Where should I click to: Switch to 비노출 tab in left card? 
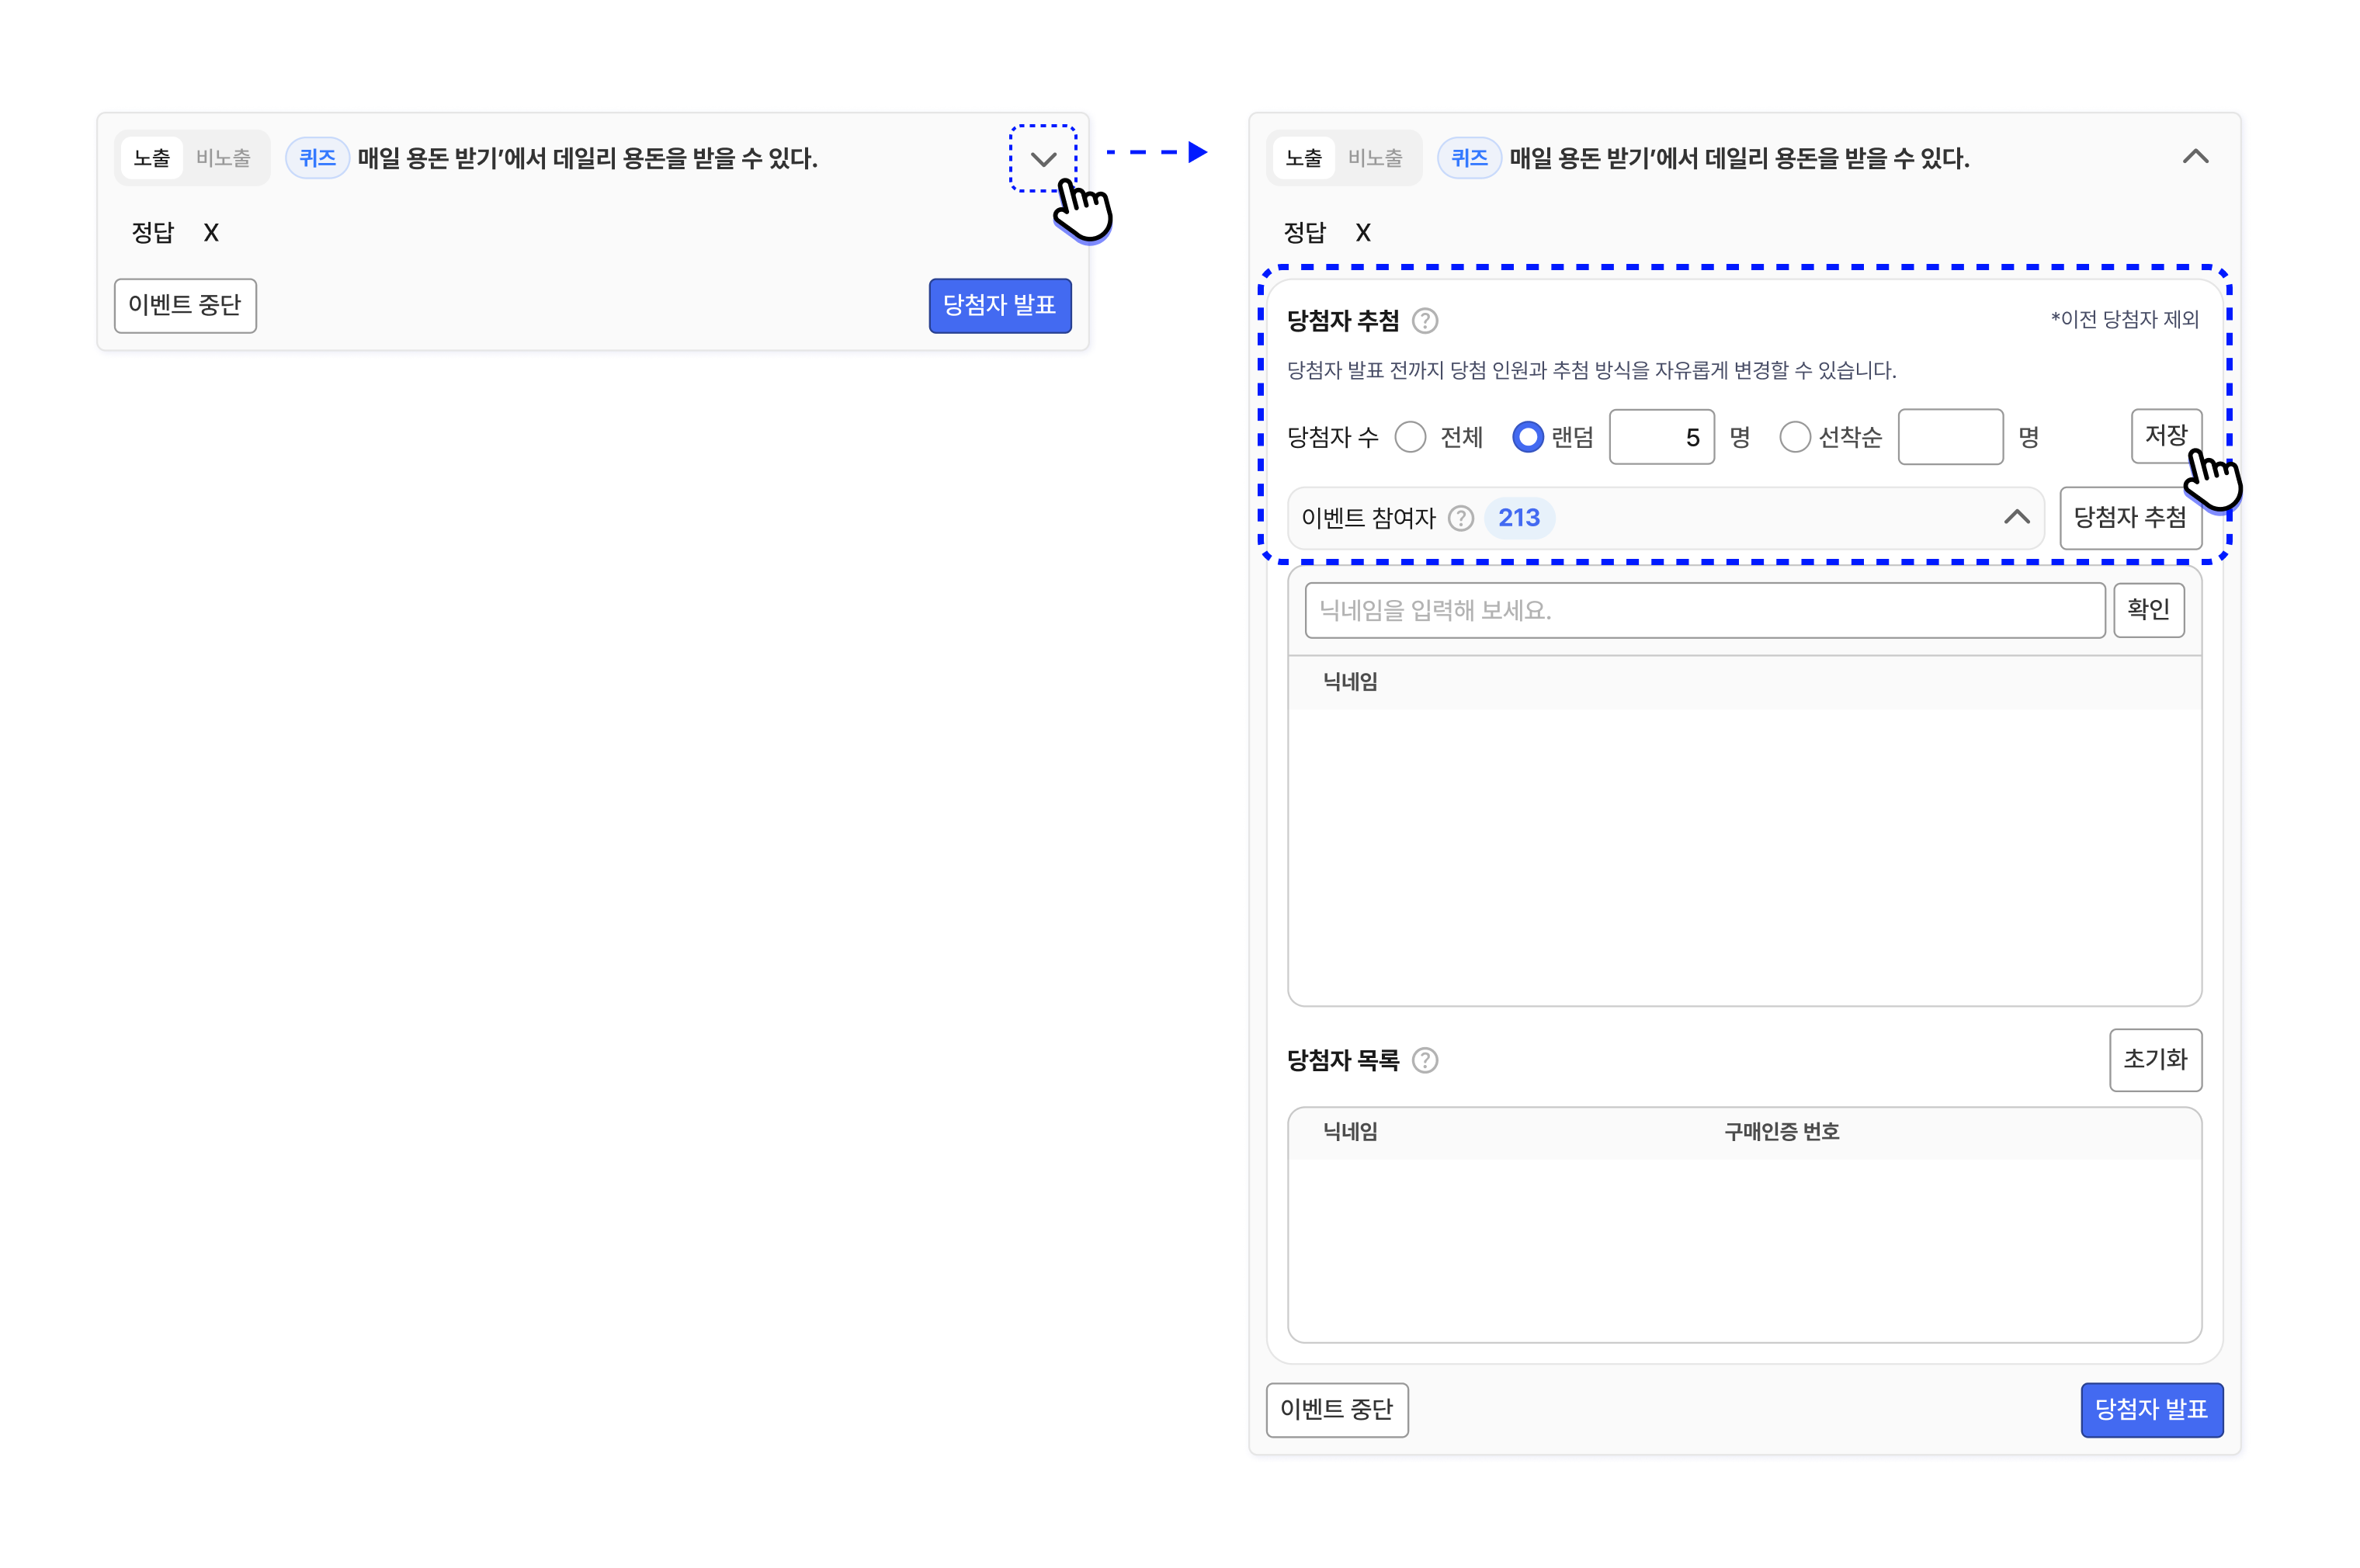pos(223,158)
